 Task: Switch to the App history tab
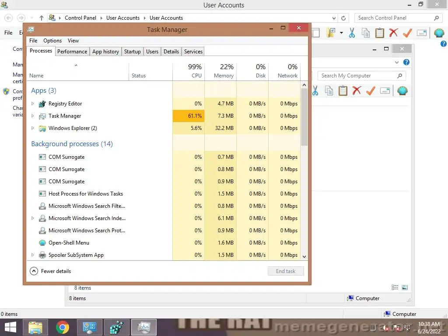click(105, 52)
